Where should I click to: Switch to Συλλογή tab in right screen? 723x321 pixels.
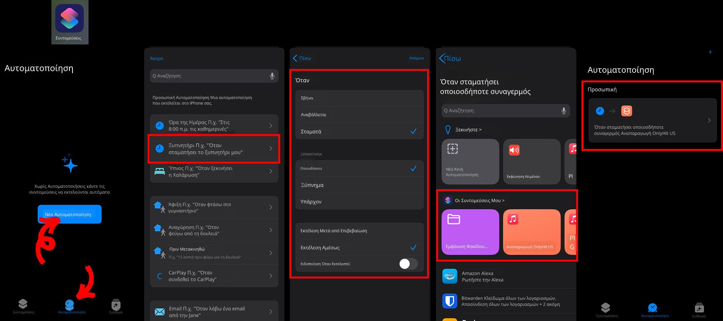pyautogui.click(x=698, y=310)
